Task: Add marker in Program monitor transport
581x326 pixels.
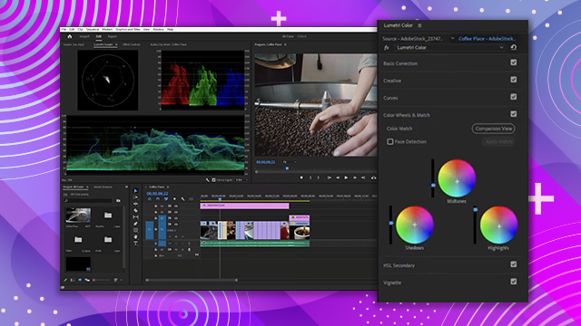Action: [301, 177]
